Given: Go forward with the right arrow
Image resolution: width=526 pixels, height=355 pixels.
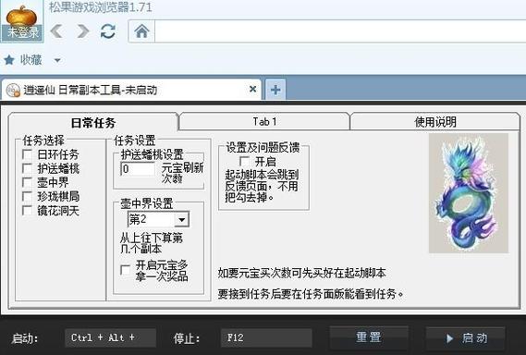Looking at the screenshot, I should 82,31.
